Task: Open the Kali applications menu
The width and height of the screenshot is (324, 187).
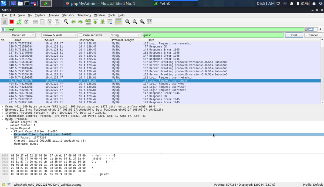Action: click(x=3, y=4)
